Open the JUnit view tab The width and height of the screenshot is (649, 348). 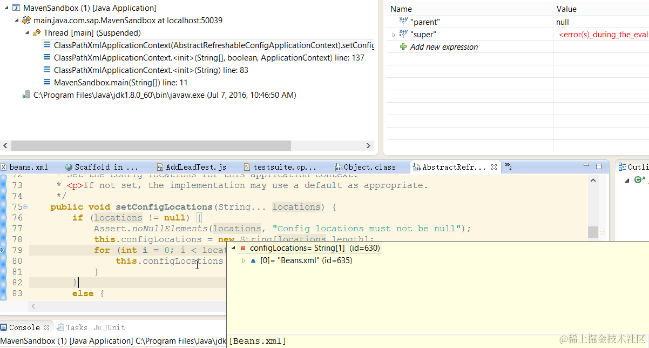tap(109, 327)
